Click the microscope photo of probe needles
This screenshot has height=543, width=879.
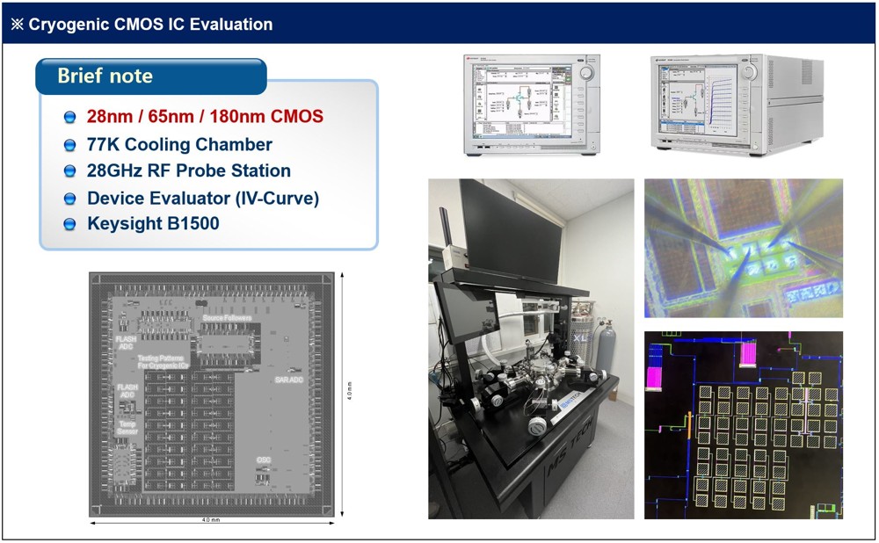(x=744, y=249)
